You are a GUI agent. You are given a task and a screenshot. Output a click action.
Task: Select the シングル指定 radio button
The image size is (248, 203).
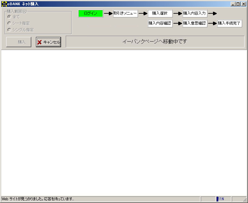[x=10, y=30]
